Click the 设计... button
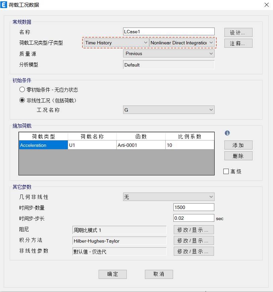Image resolution: width=273 pixels, height=292 pixels. pyautogui.click(x=238, y=33)
